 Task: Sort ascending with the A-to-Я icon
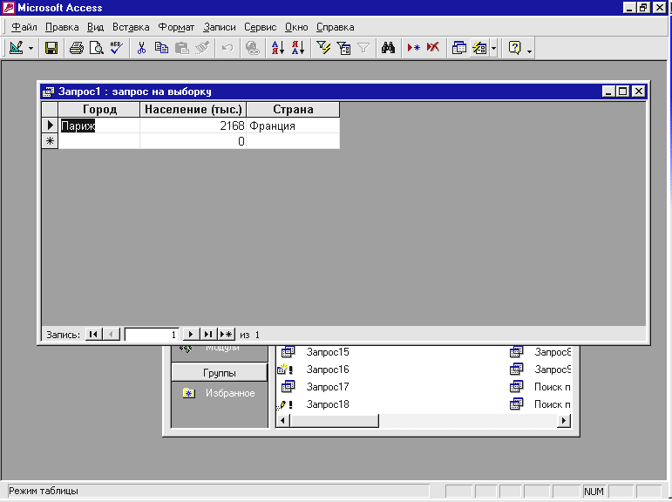click(278, 48)
